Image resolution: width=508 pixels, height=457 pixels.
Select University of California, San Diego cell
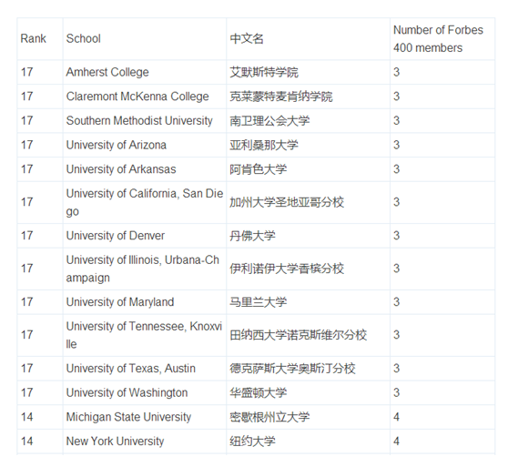[145, 202]
